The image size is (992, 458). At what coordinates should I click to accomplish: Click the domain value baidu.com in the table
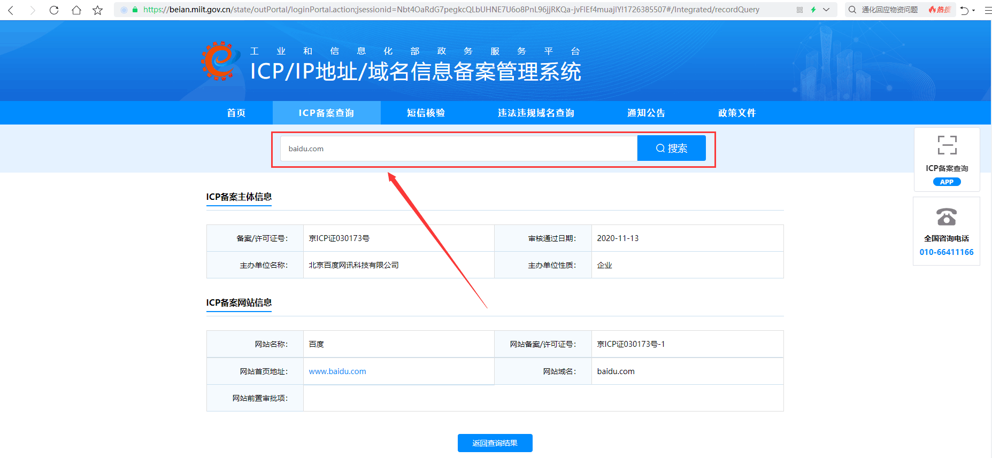point(616,371)
